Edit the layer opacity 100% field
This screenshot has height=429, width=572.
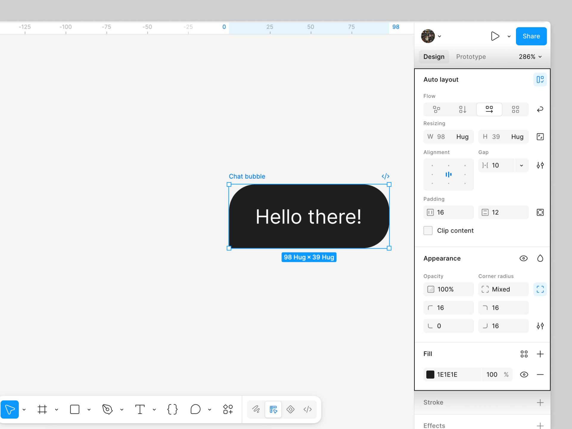click(x=448, y=289)
